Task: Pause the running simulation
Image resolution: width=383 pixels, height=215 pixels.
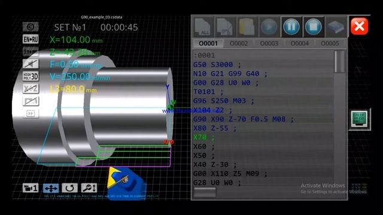Action: pyautogui.click(x=291, y=27)
